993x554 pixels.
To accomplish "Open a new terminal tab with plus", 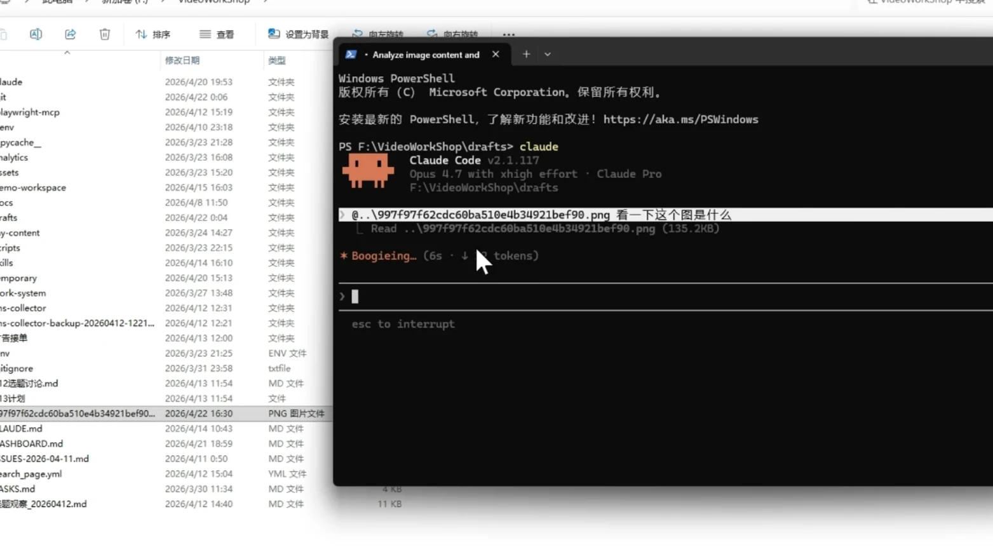I will coord(526,55).
